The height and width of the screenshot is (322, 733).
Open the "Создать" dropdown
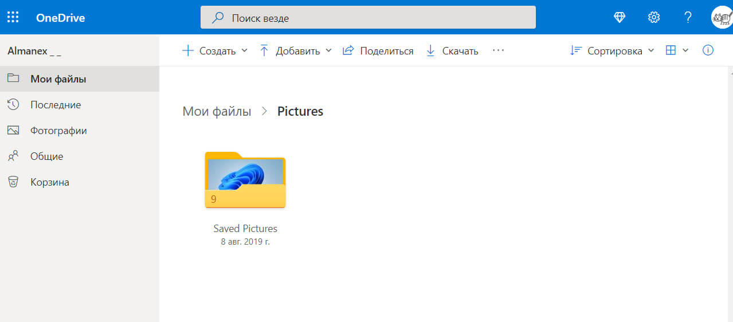(x=215, y=50)
